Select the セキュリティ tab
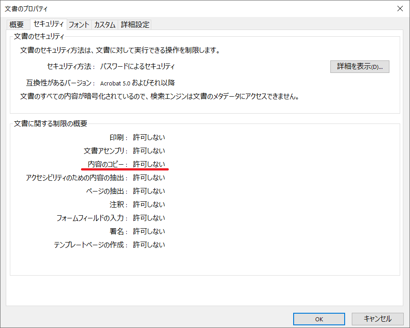Image resolution: width=410 pixels, height=328 pixels. (x=48, y=24)
